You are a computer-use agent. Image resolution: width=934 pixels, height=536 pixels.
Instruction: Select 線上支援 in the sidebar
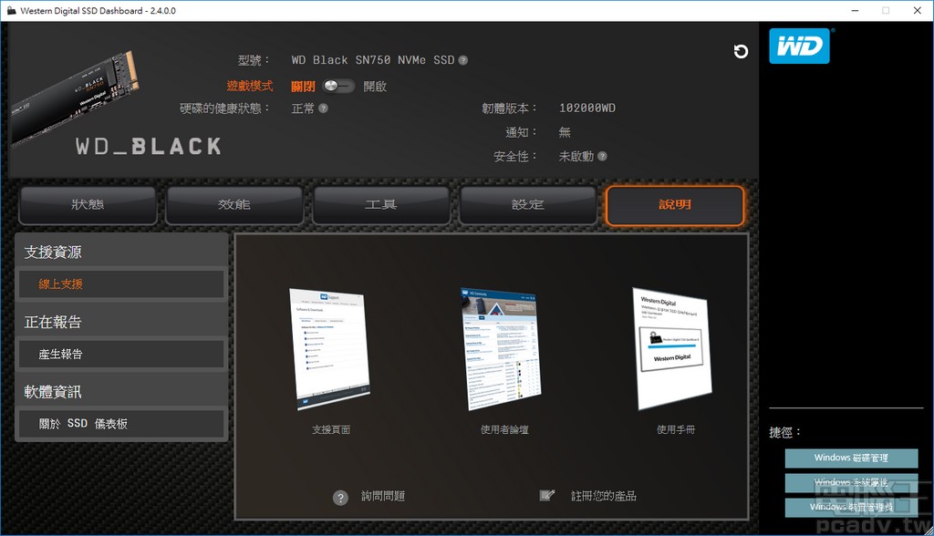click(x=121, y=284)
